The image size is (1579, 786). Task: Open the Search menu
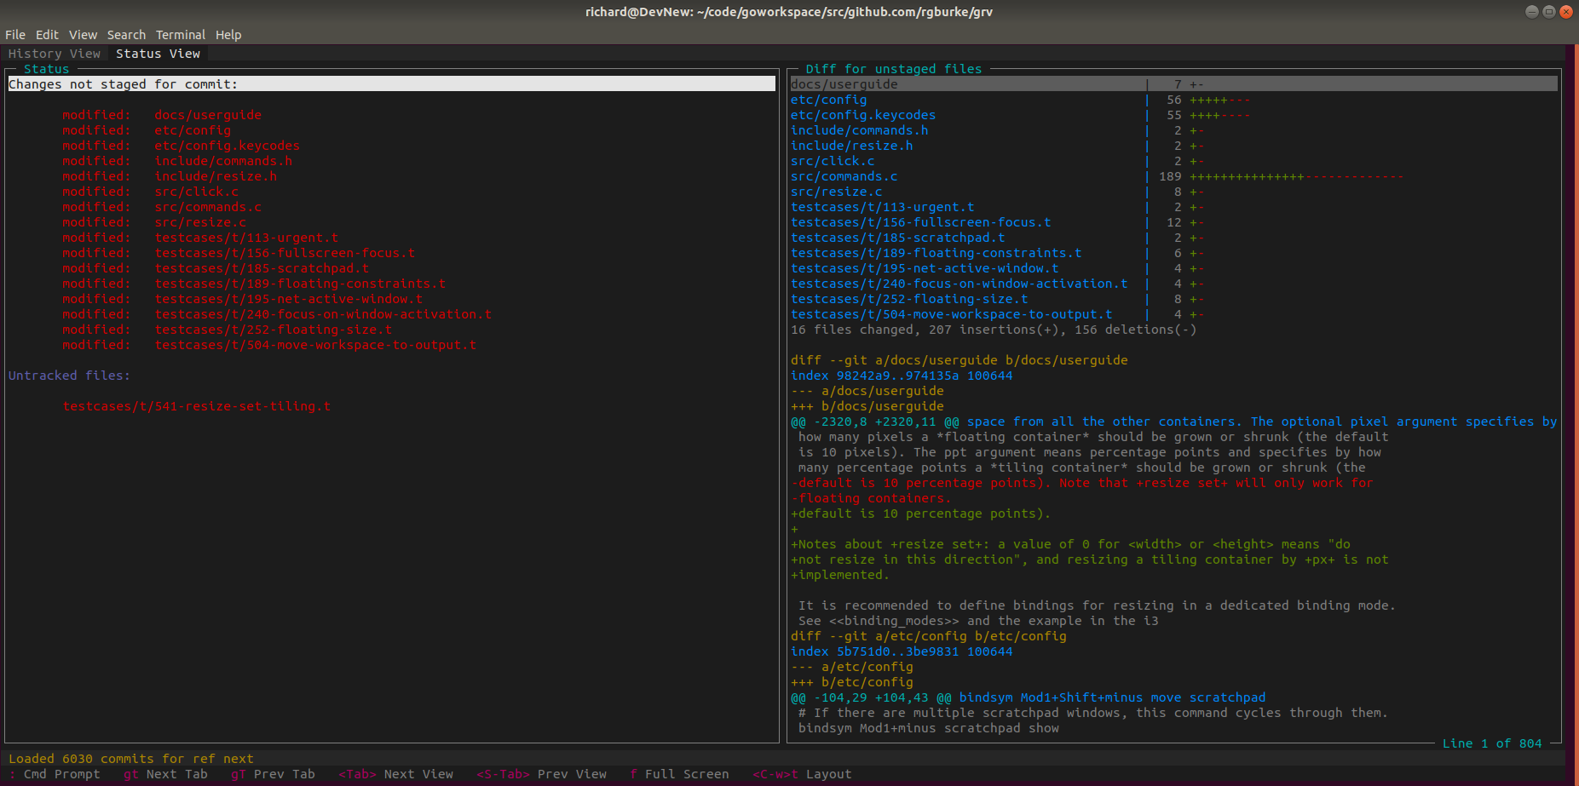(126, 35)
